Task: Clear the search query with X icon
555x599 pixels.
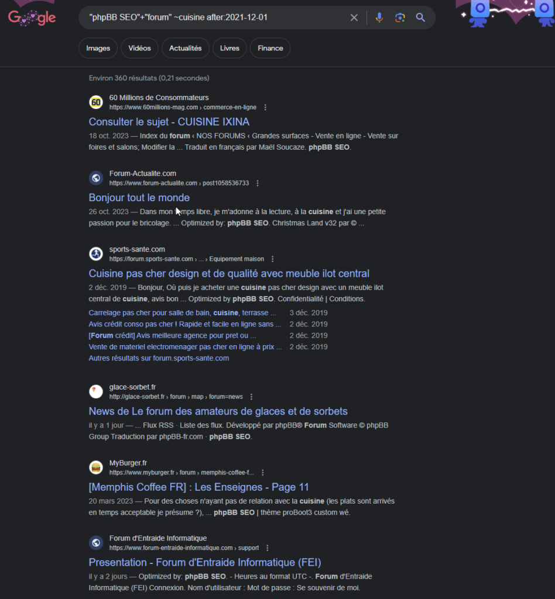Action: click(354, 18)
